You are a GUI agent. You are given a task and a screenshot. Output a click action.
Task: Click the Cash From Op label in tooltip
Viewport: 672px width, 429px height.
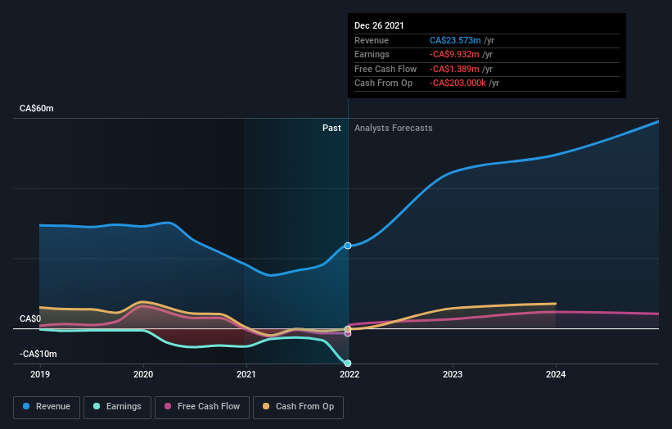click(384, 84)
